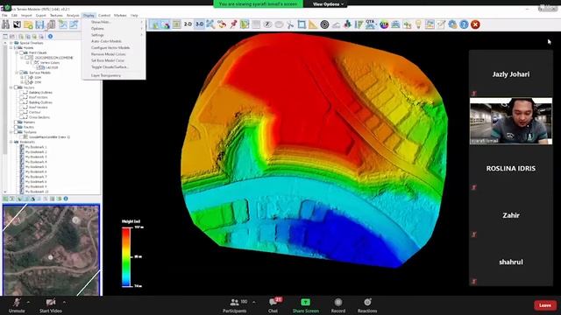Click Start Video in Zoom controls
The image size is (561, 315).
click(x=51, y=305)
